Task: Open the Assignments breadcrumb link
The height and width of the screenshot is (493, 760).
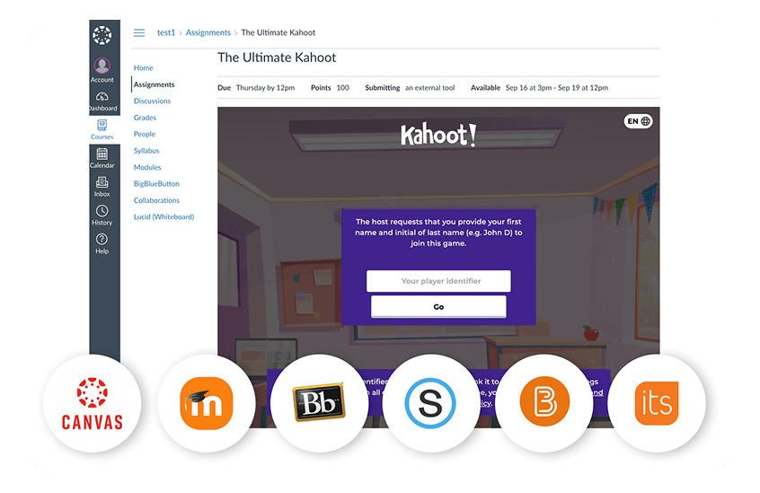Action: point(208,32)
